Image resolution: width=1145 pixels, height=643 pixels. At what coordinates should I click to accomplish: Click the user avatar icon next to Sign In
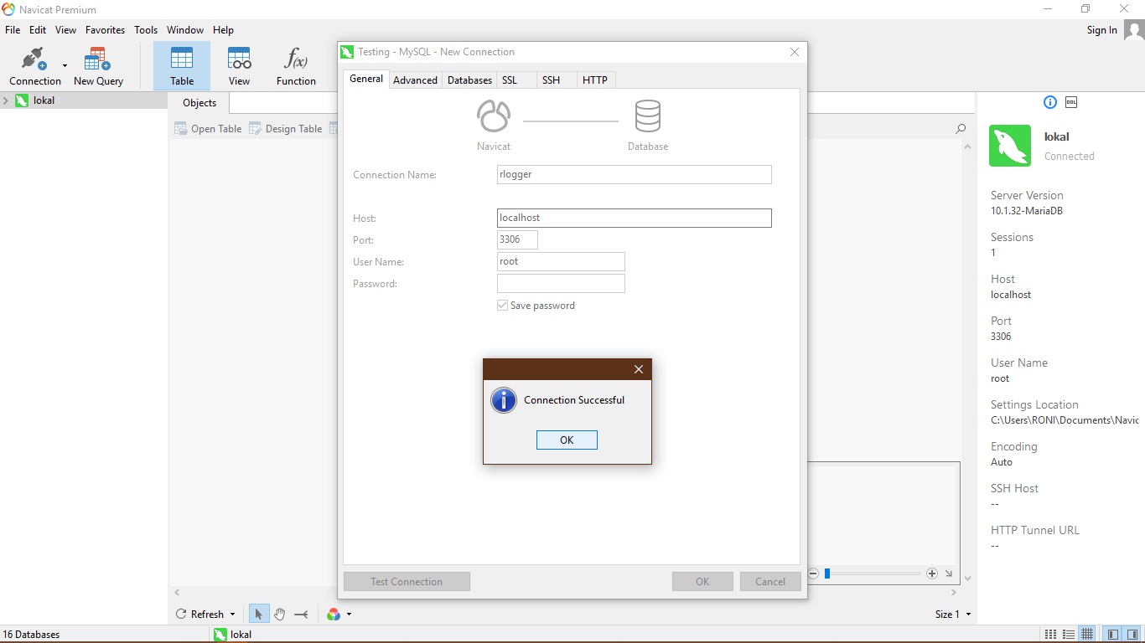click(x=1134, y=30)
